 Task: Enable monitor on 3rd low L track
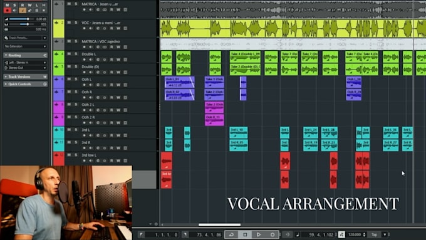(91, 160)
